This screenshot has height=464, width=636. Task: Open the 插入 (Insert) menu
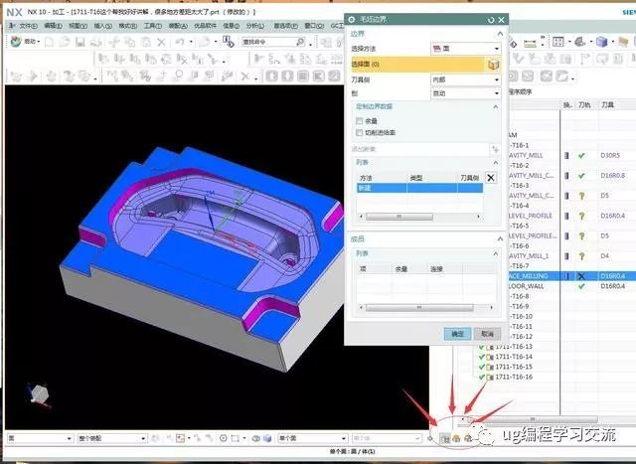102,26
